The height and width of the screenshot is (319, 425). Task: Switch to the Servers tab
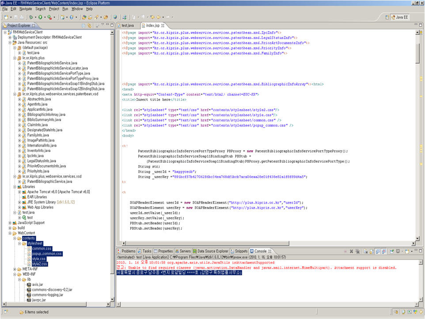[x=182, y=251]
